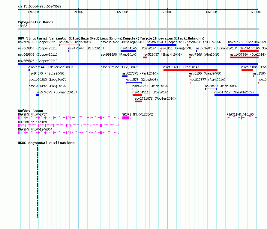The width and height of the screenshot is (267, 229).
Task: Open esv1065122 (Levy2007) variant label
Action: pos(119,67)
